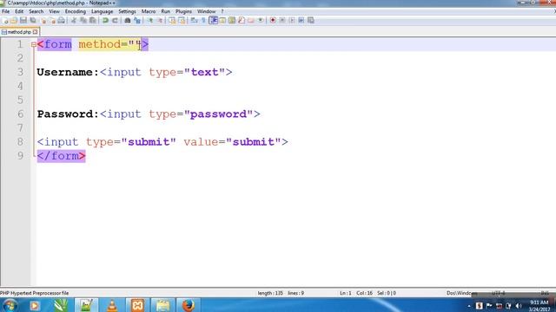Click the Close All toolbar icon
The image size is (556, 312).
point(53,21)
